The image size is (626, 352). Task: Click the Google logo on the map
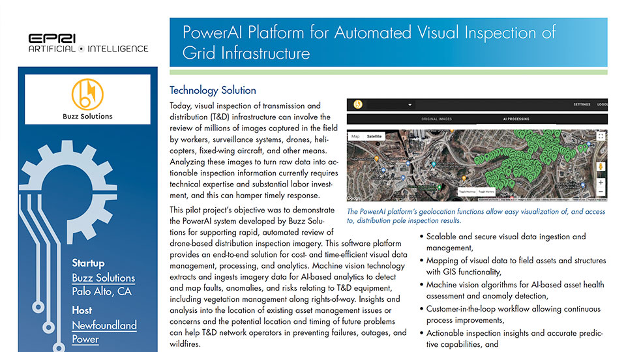coord(354,198)
